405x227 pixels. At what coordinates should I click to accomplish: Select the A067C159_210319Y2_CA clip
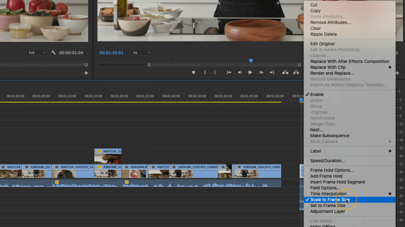(73, 171)
